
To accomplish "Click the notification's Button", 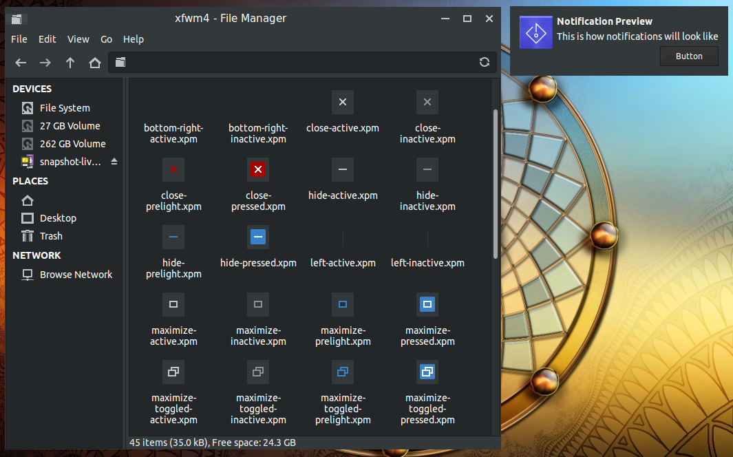I will (x=689, y=56).
